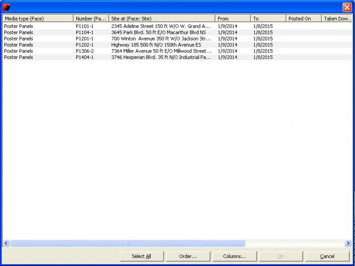Click the horizontal scrollbar left arrow

(6, 243)
